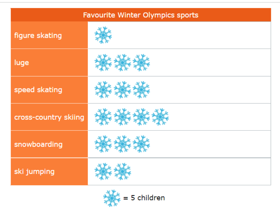The image size is (280, 224).
Task: Click the fourth snowflake in cross-country skiing row
Action: (160, 117)
